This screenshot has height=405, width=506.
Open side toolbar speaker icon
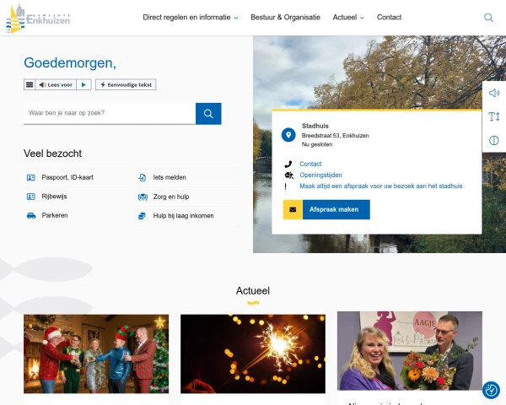pyautogui.click(x=494, y=93)
